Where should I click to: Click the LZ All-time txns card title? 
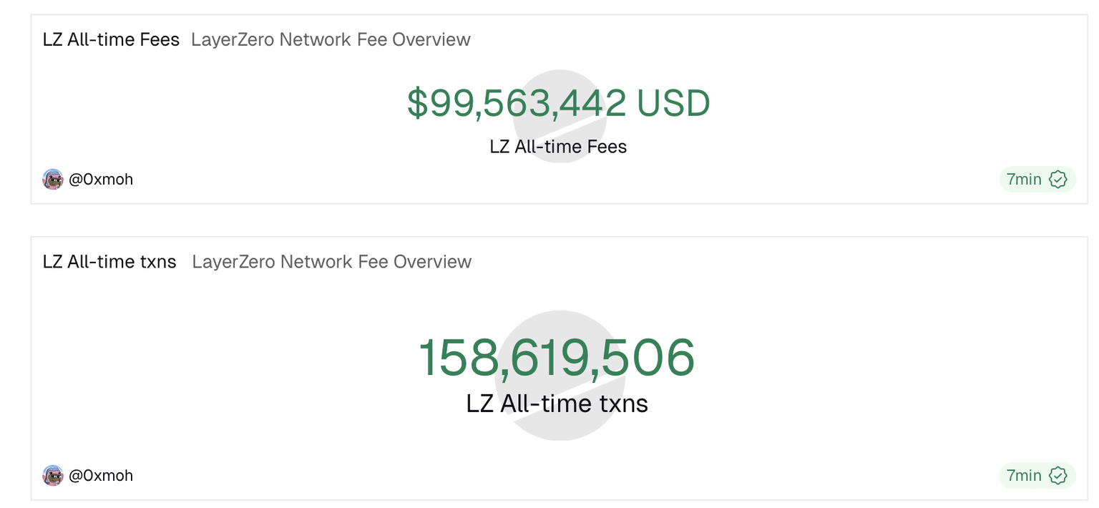109,261
